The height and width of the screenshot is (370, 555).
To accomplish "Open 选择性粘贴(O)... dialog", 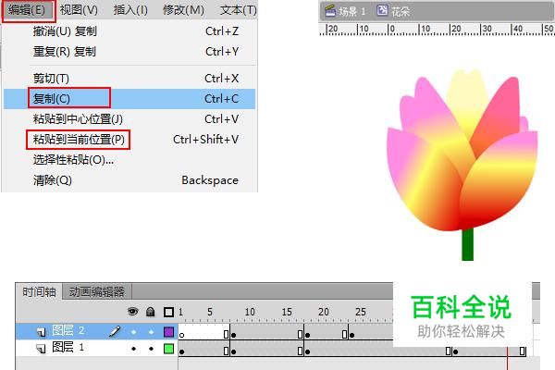I will (129, 160).
